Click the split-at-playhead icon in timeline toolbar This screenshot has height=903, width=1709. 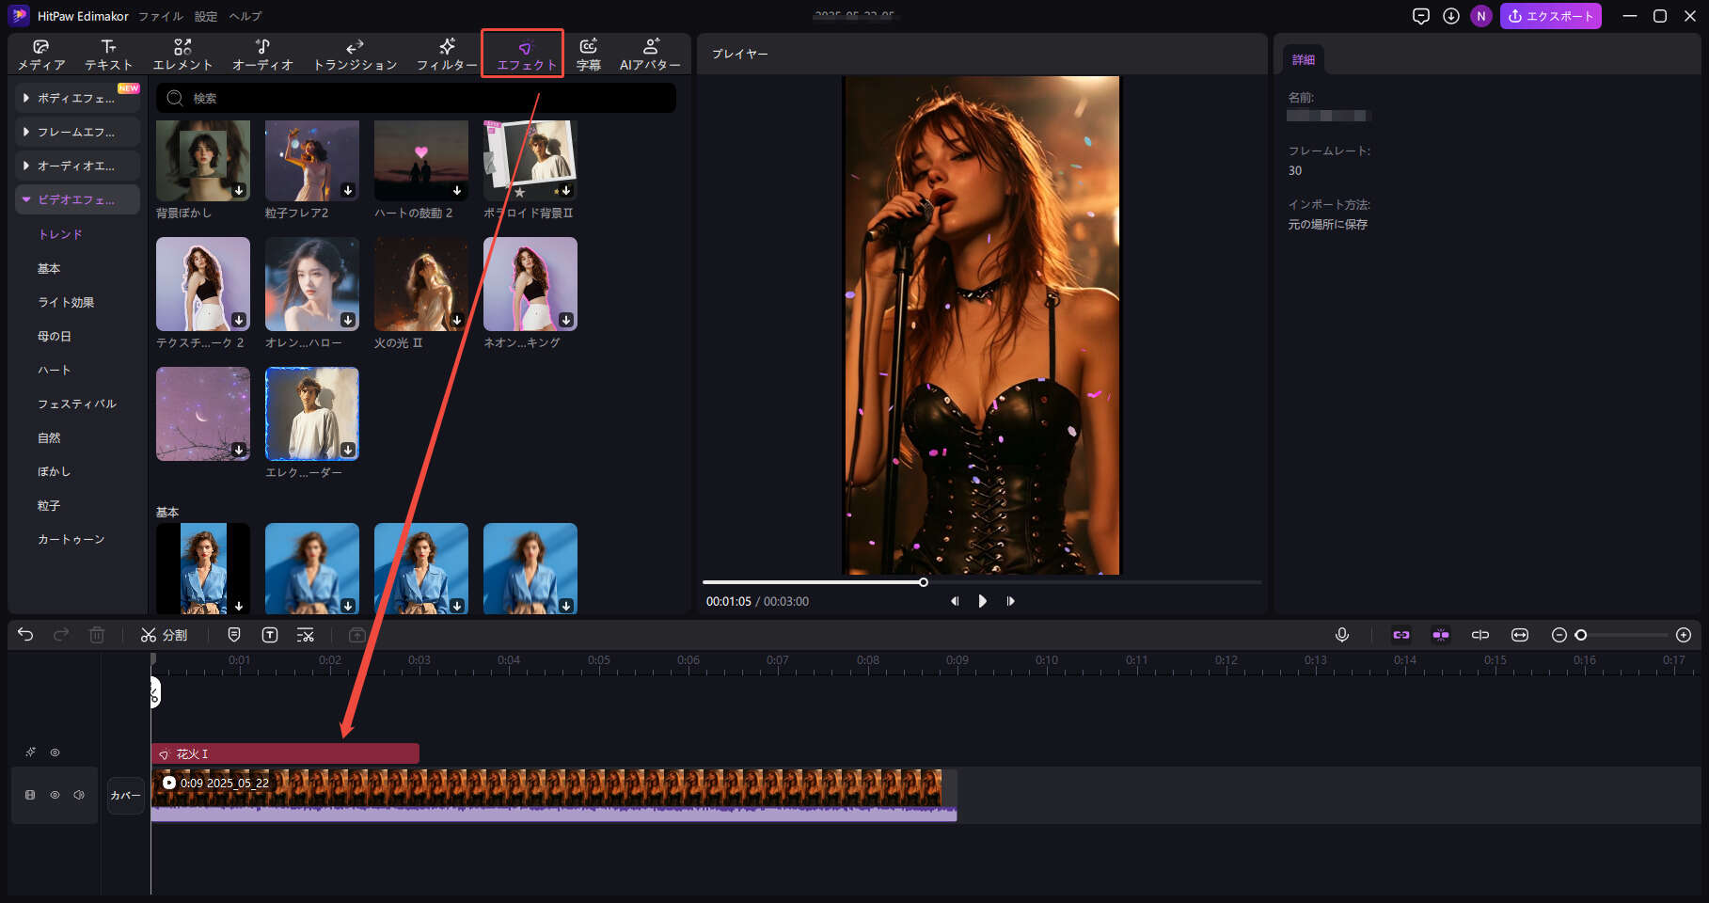click(x=1480, y=635)
